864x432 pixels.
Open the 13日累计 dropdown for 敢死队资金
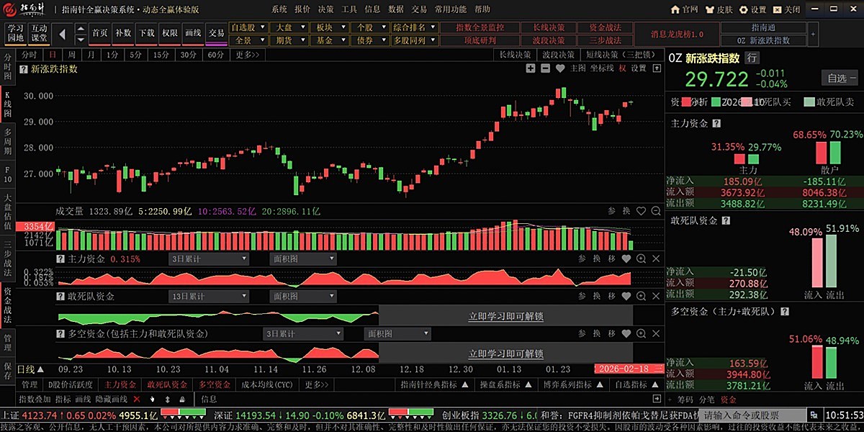[x=208, y=296]
